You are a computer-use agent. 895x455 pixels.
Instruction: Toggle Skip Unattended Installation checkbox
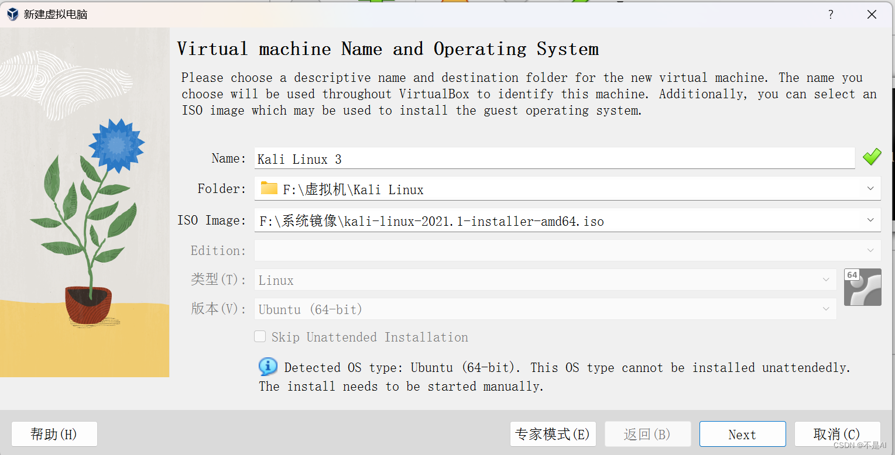pyautogui.click(x=260, y=337)
